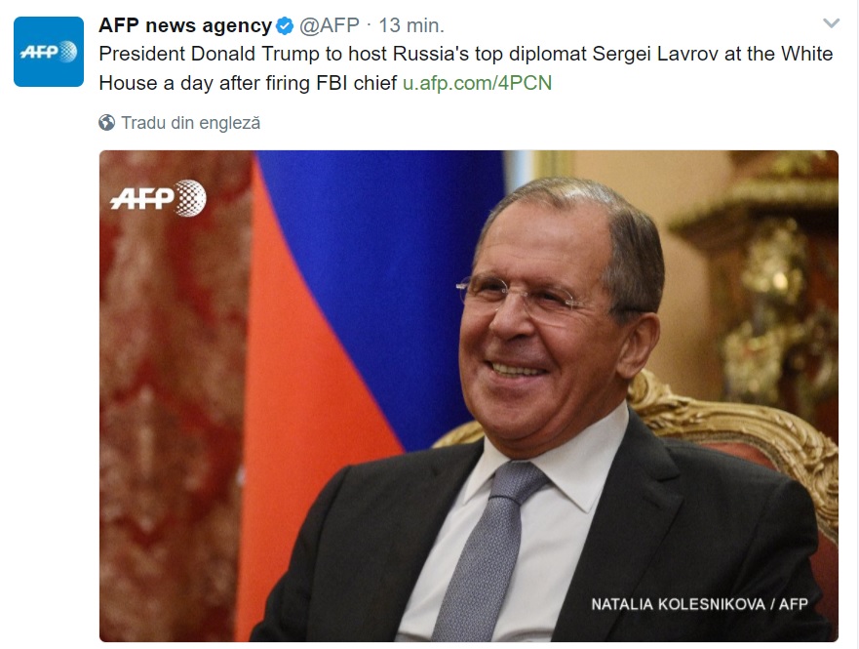The image size is (859, 649).
Task: Click Tradu din engleză translate link
Action: point(190,123)
